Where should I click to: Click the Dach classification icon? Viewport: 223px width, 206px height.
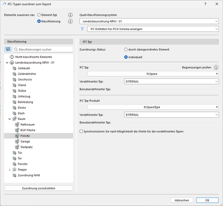point(14,113)
